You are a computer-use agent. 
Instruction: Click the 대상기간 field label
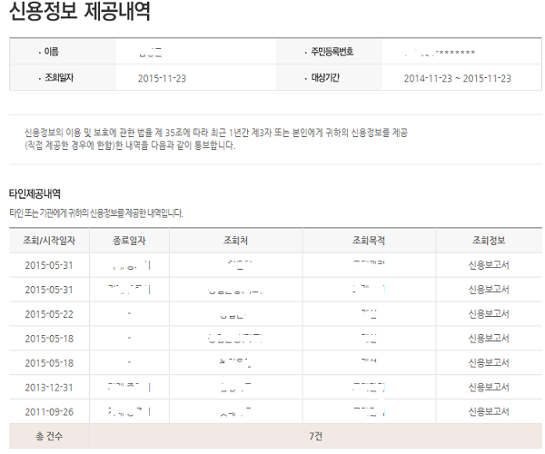(325, 77)
